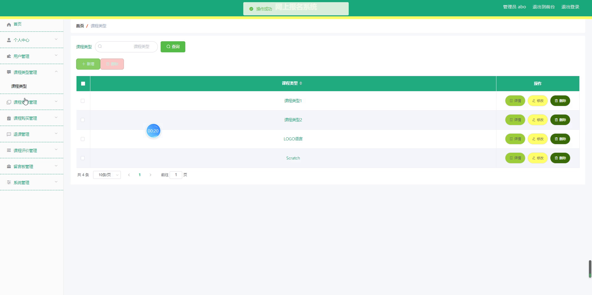
Task: Select the 课程类型 submenu item
Action: click(19, 86)
